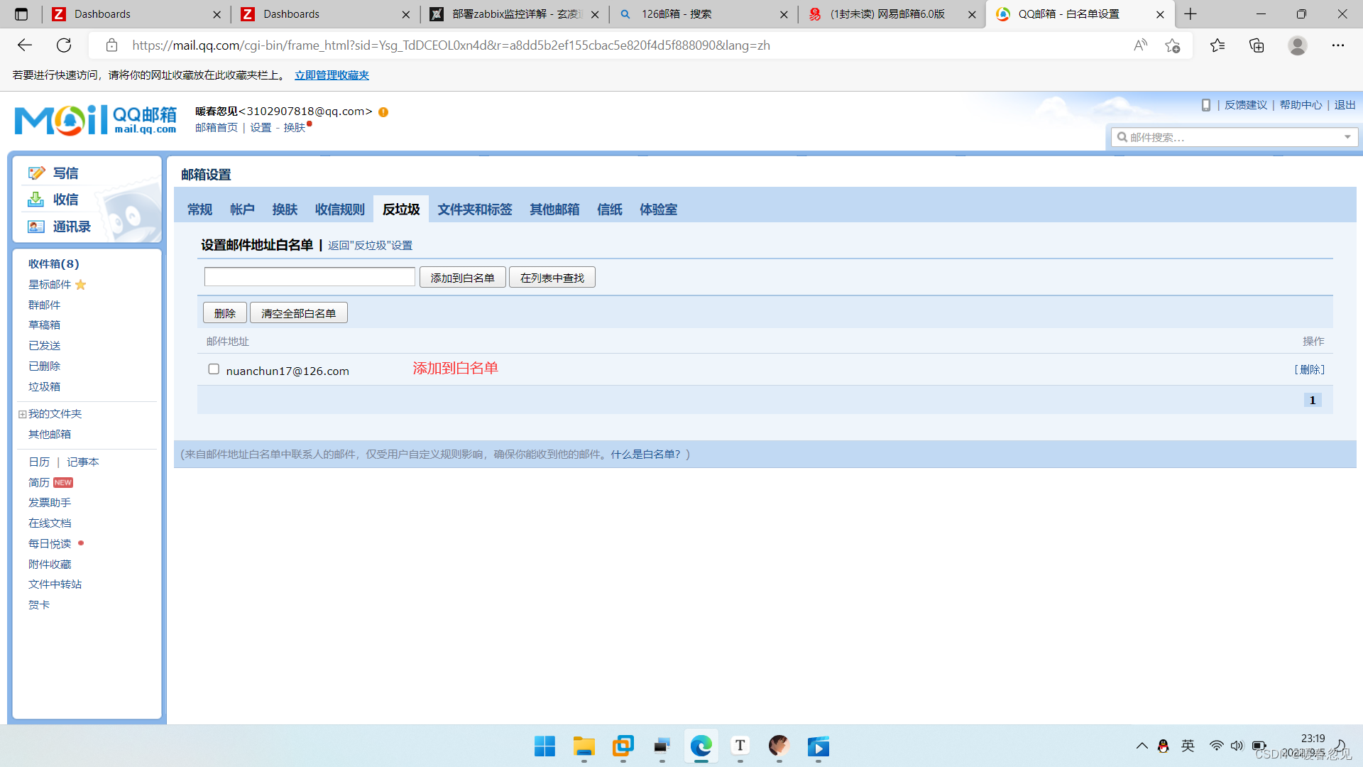Check the box for nuanchun17@126.com
This screenshot has height=767, width=1363.
coord(214,369)
